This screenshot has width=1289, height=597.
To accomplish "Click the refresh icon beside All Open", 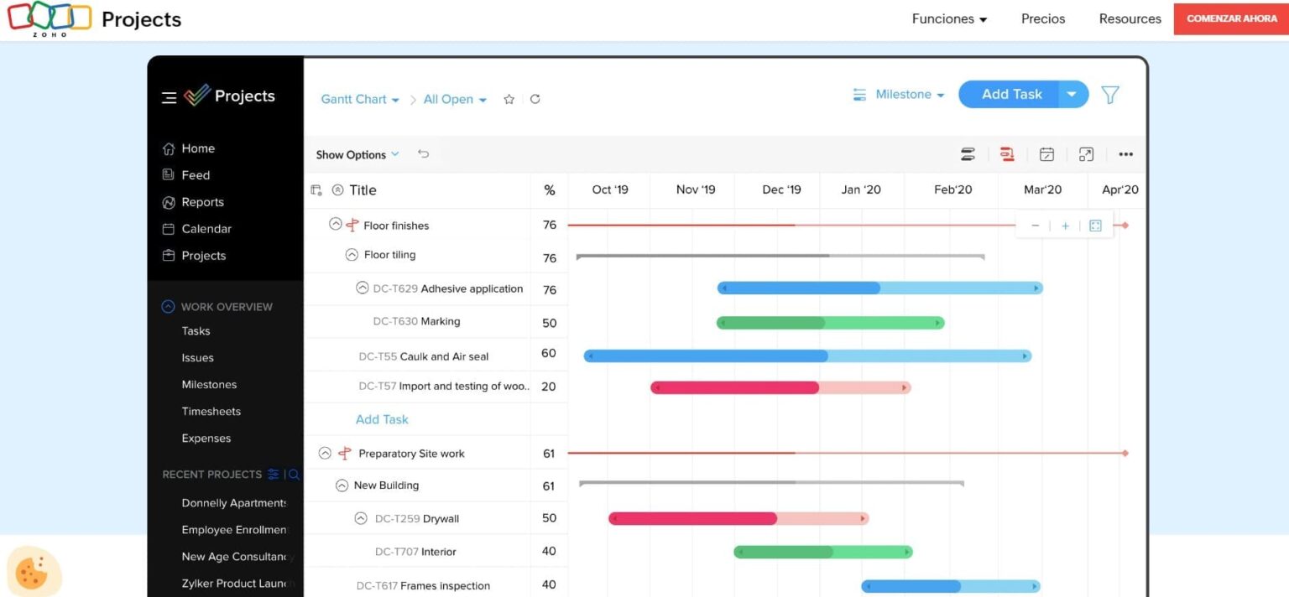I will (x=535, y=99).
